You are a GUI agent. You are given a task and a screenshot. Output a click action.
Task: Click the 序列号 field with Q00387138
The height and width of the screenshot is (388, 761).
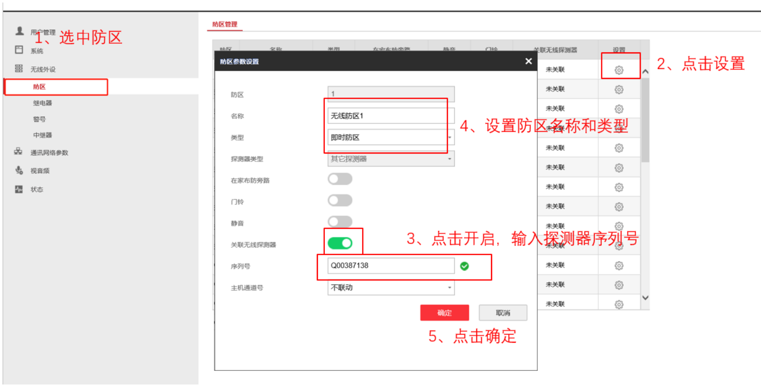(391, 266)
